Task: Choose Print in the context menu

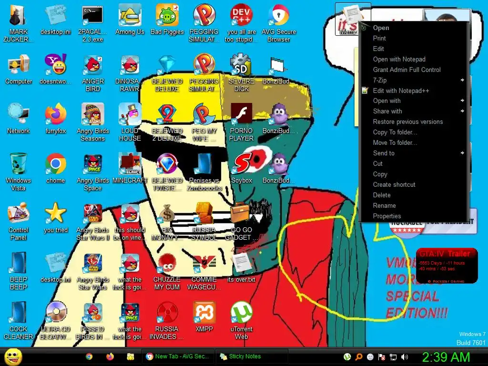Action: click(x=414, y=38)
